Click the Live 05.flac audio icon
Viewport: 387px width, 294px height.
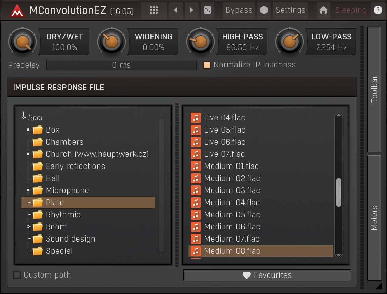196,130
